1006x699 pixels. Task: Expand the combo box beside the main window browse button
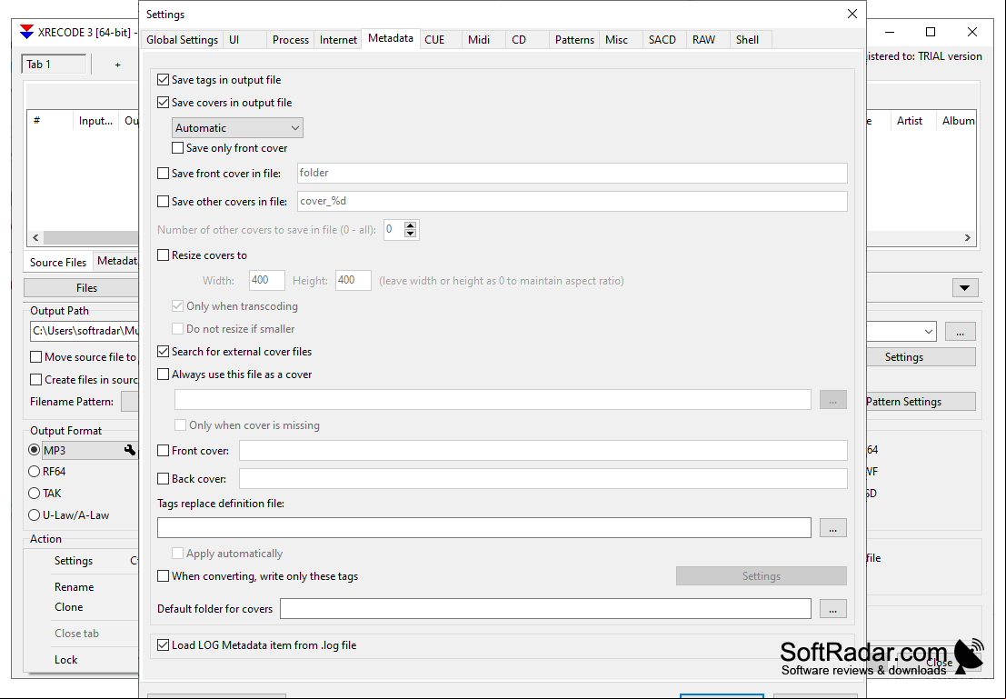pos(929,331)
